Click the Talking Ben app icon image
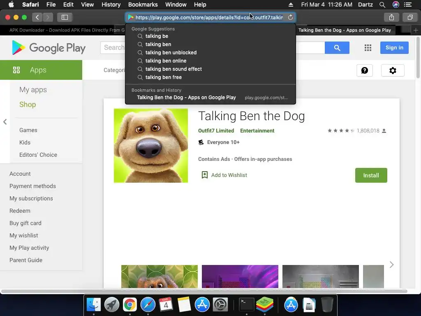Viewport: 421px width, 316px height. (151, 146)
